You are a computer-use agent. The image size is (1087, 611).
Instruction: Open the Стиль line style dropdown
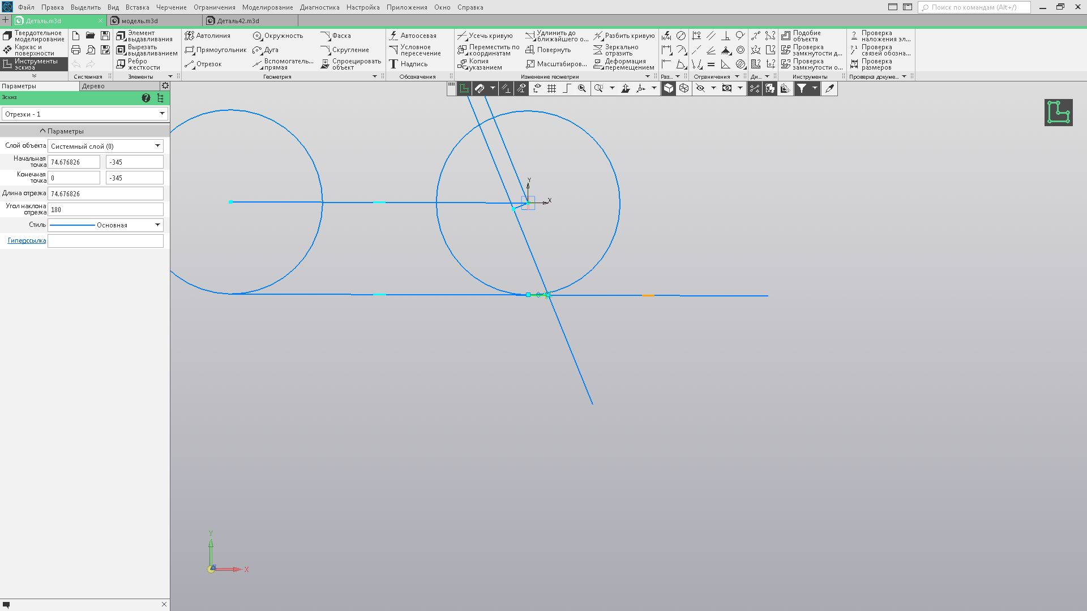click(x=105, y=225)
